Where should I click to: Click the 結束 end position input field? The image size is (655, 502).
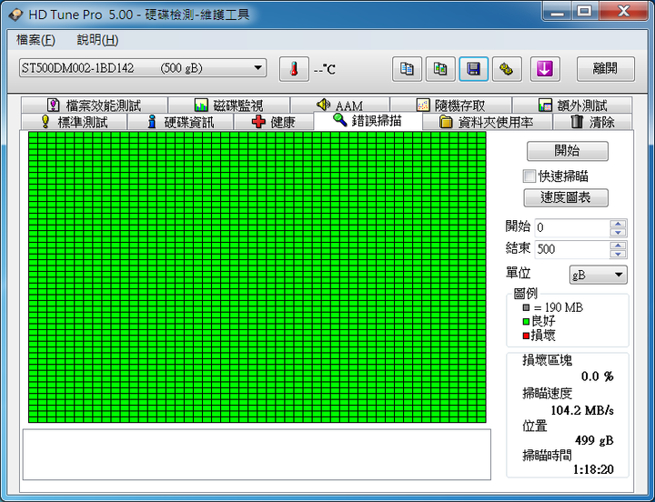click(572, 249)
